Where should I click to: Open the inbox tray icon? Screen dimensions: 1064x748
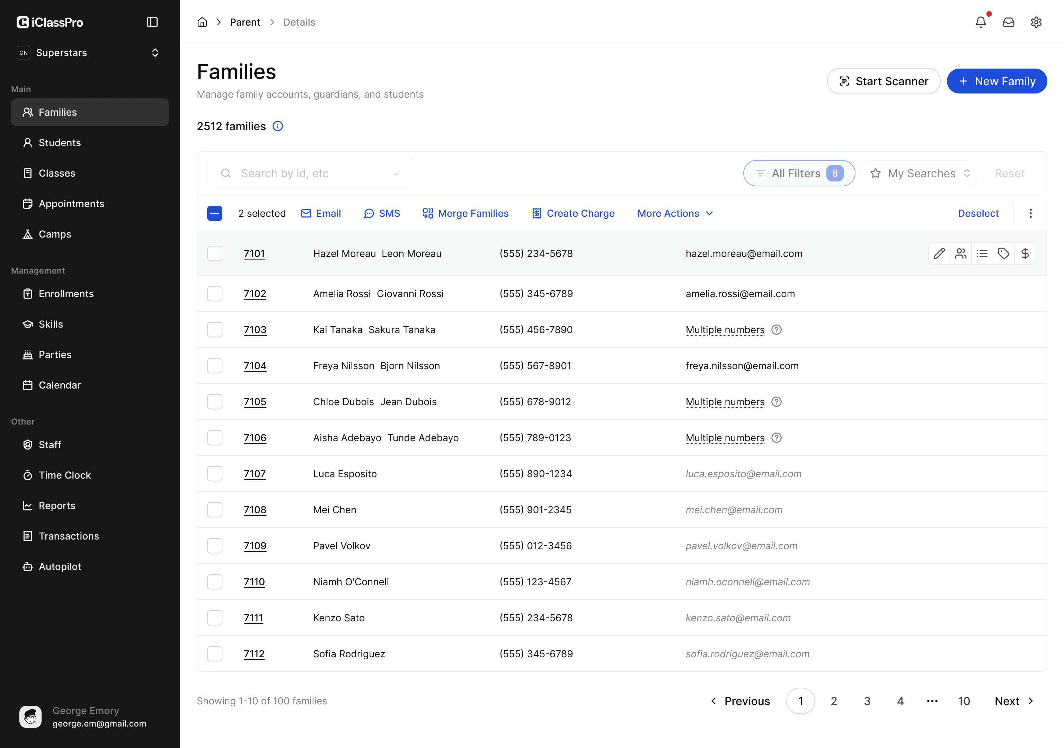tap(1008, 22)
